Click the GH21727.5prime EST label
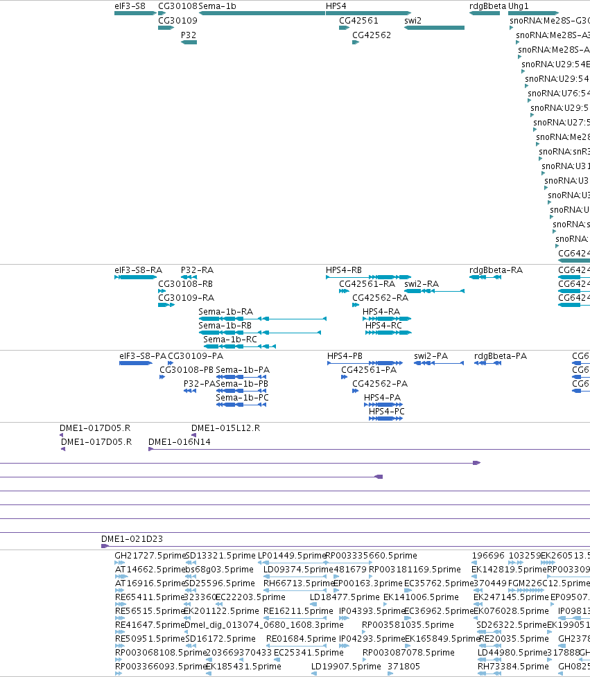This screenshot has width=590, height=677. tap(150, 555)
